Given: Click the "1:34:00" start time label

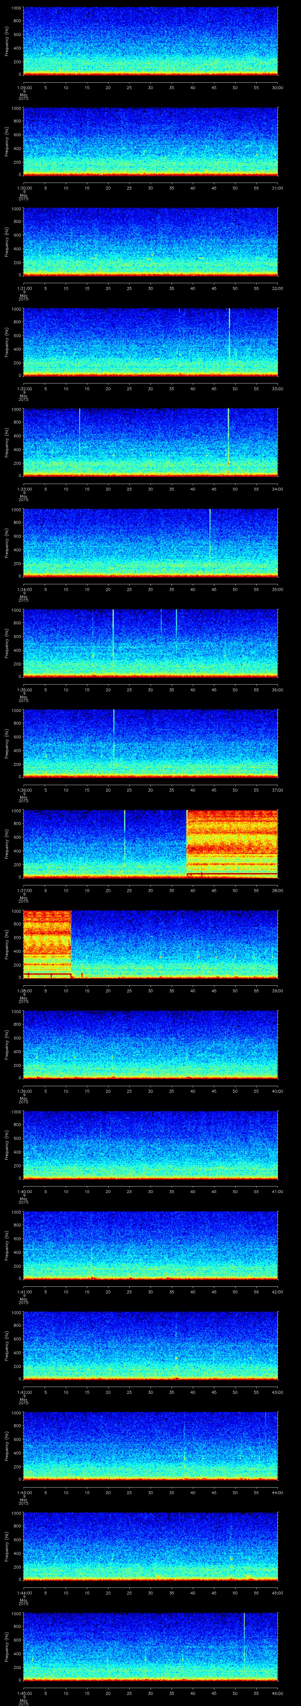Looking at the screenshot, I should click(x=24, y=590).
